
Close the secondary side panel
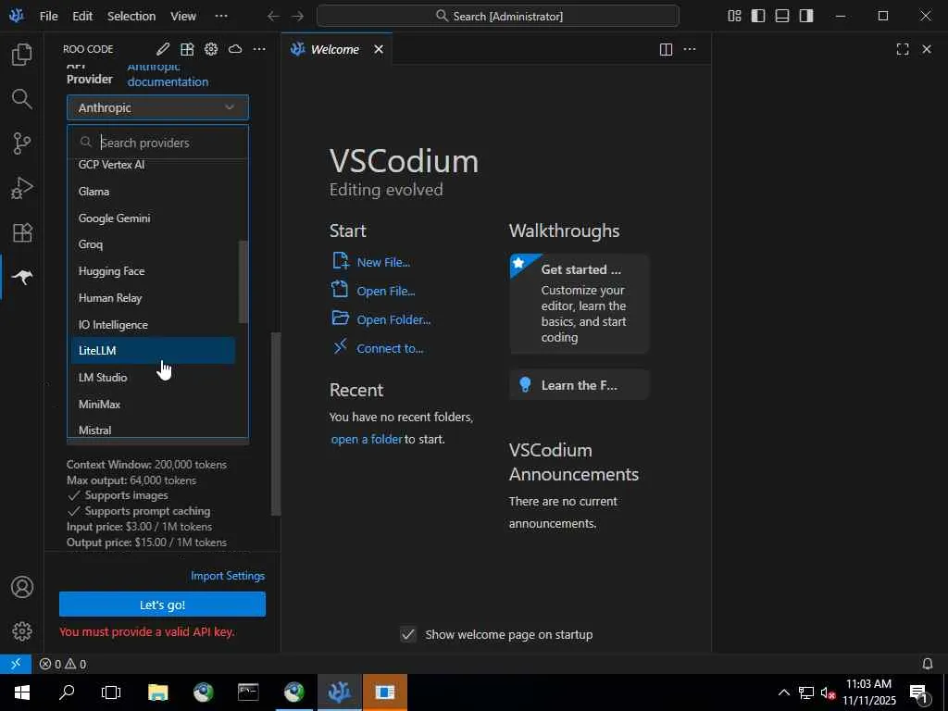927,50
